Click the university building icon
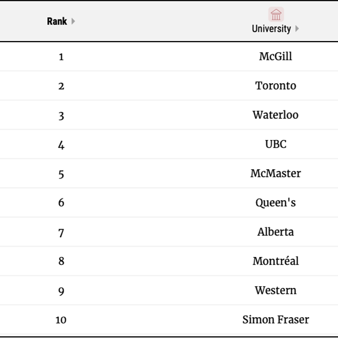This screenshot has width=338, height=338. point(276,15)
